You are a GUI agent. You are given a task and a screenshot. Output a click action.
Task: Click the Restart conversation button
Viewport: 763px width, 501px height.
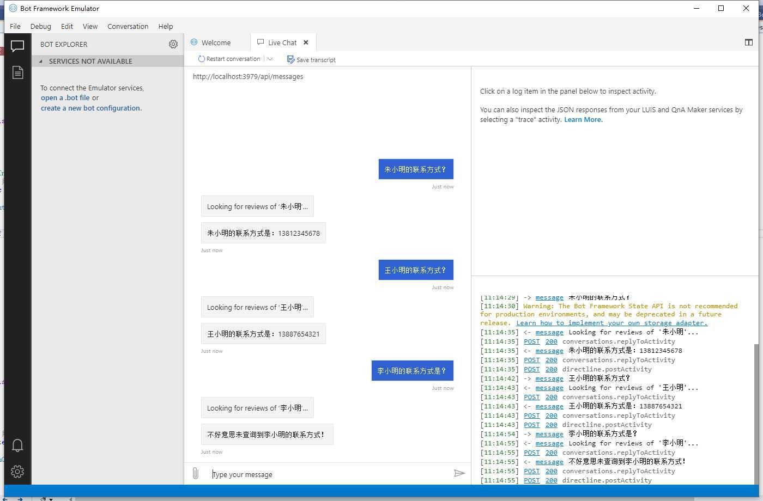(229, 59)
